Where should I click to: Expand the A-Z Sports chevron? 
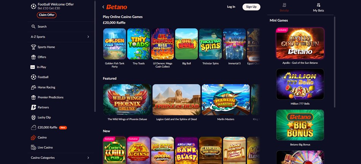(x=88, y=37)
